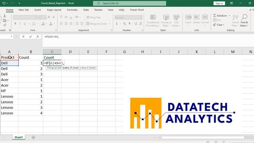This screenshot has height=143, width=254.
Task: Open Conditional Formatting menu
Action: click(x=153, y=21)
